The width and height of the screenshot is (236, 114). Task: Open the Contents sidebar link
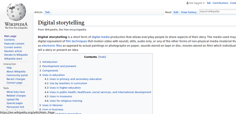(9, 40)
